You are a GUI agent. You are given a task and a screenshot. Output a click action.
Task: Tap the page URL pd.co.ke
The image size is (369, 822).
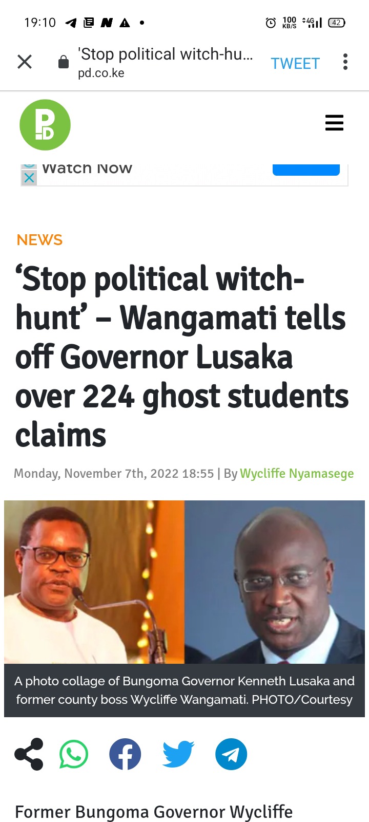pyautogui.click(x=101, y=73)
